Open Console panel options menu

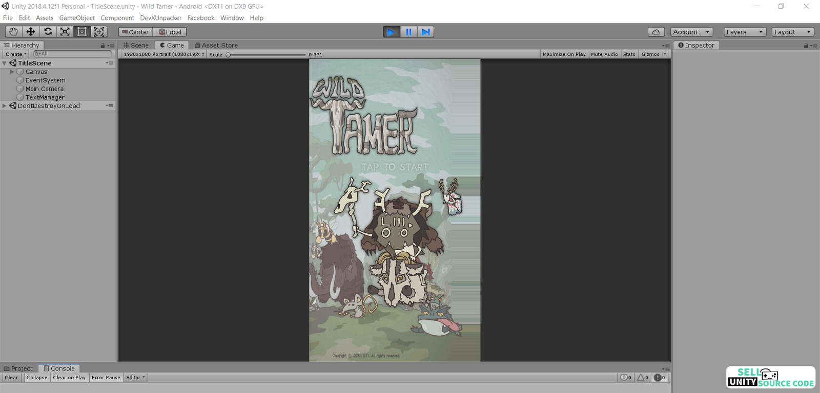point(666,368)
